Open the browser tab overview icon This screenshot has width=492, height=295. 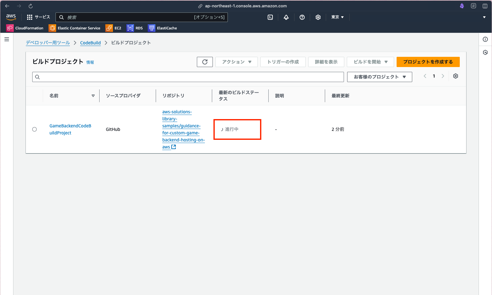(473, 6)
